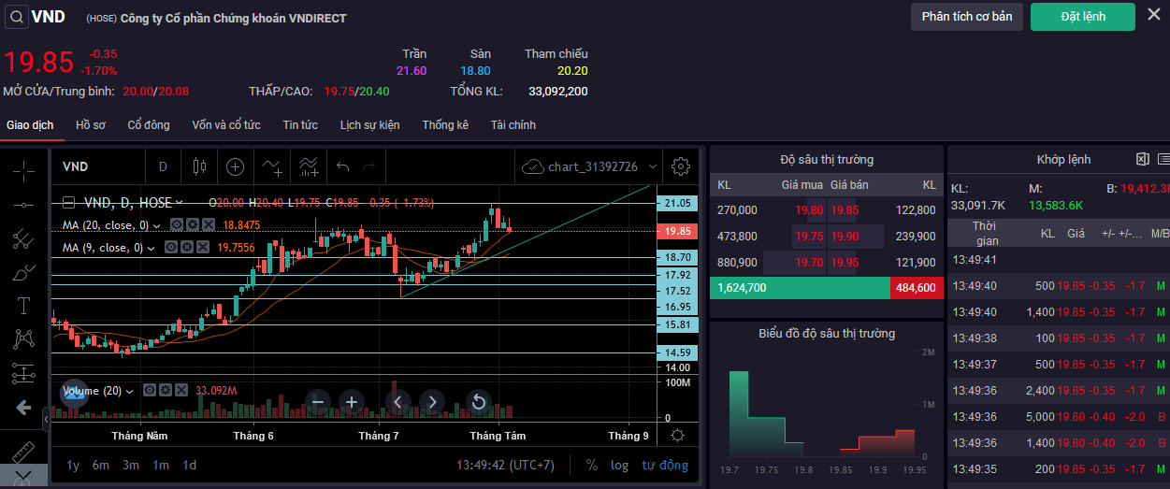The width and height of the screenshot is (1170, 489).
Task: Undo the last chart action
Action: coord(343,167)
